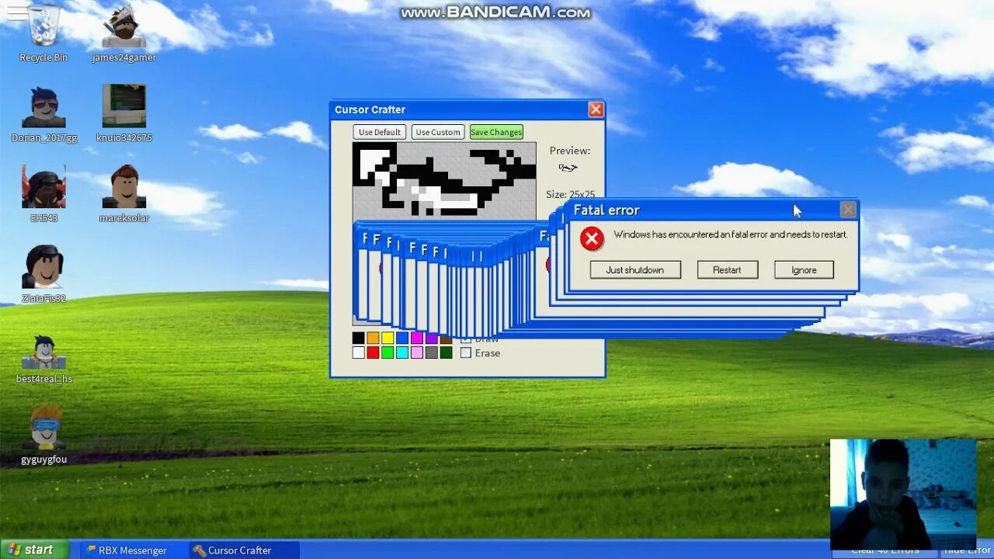
Task: Pick the dark green color swatch
Action: coord(446,352)
